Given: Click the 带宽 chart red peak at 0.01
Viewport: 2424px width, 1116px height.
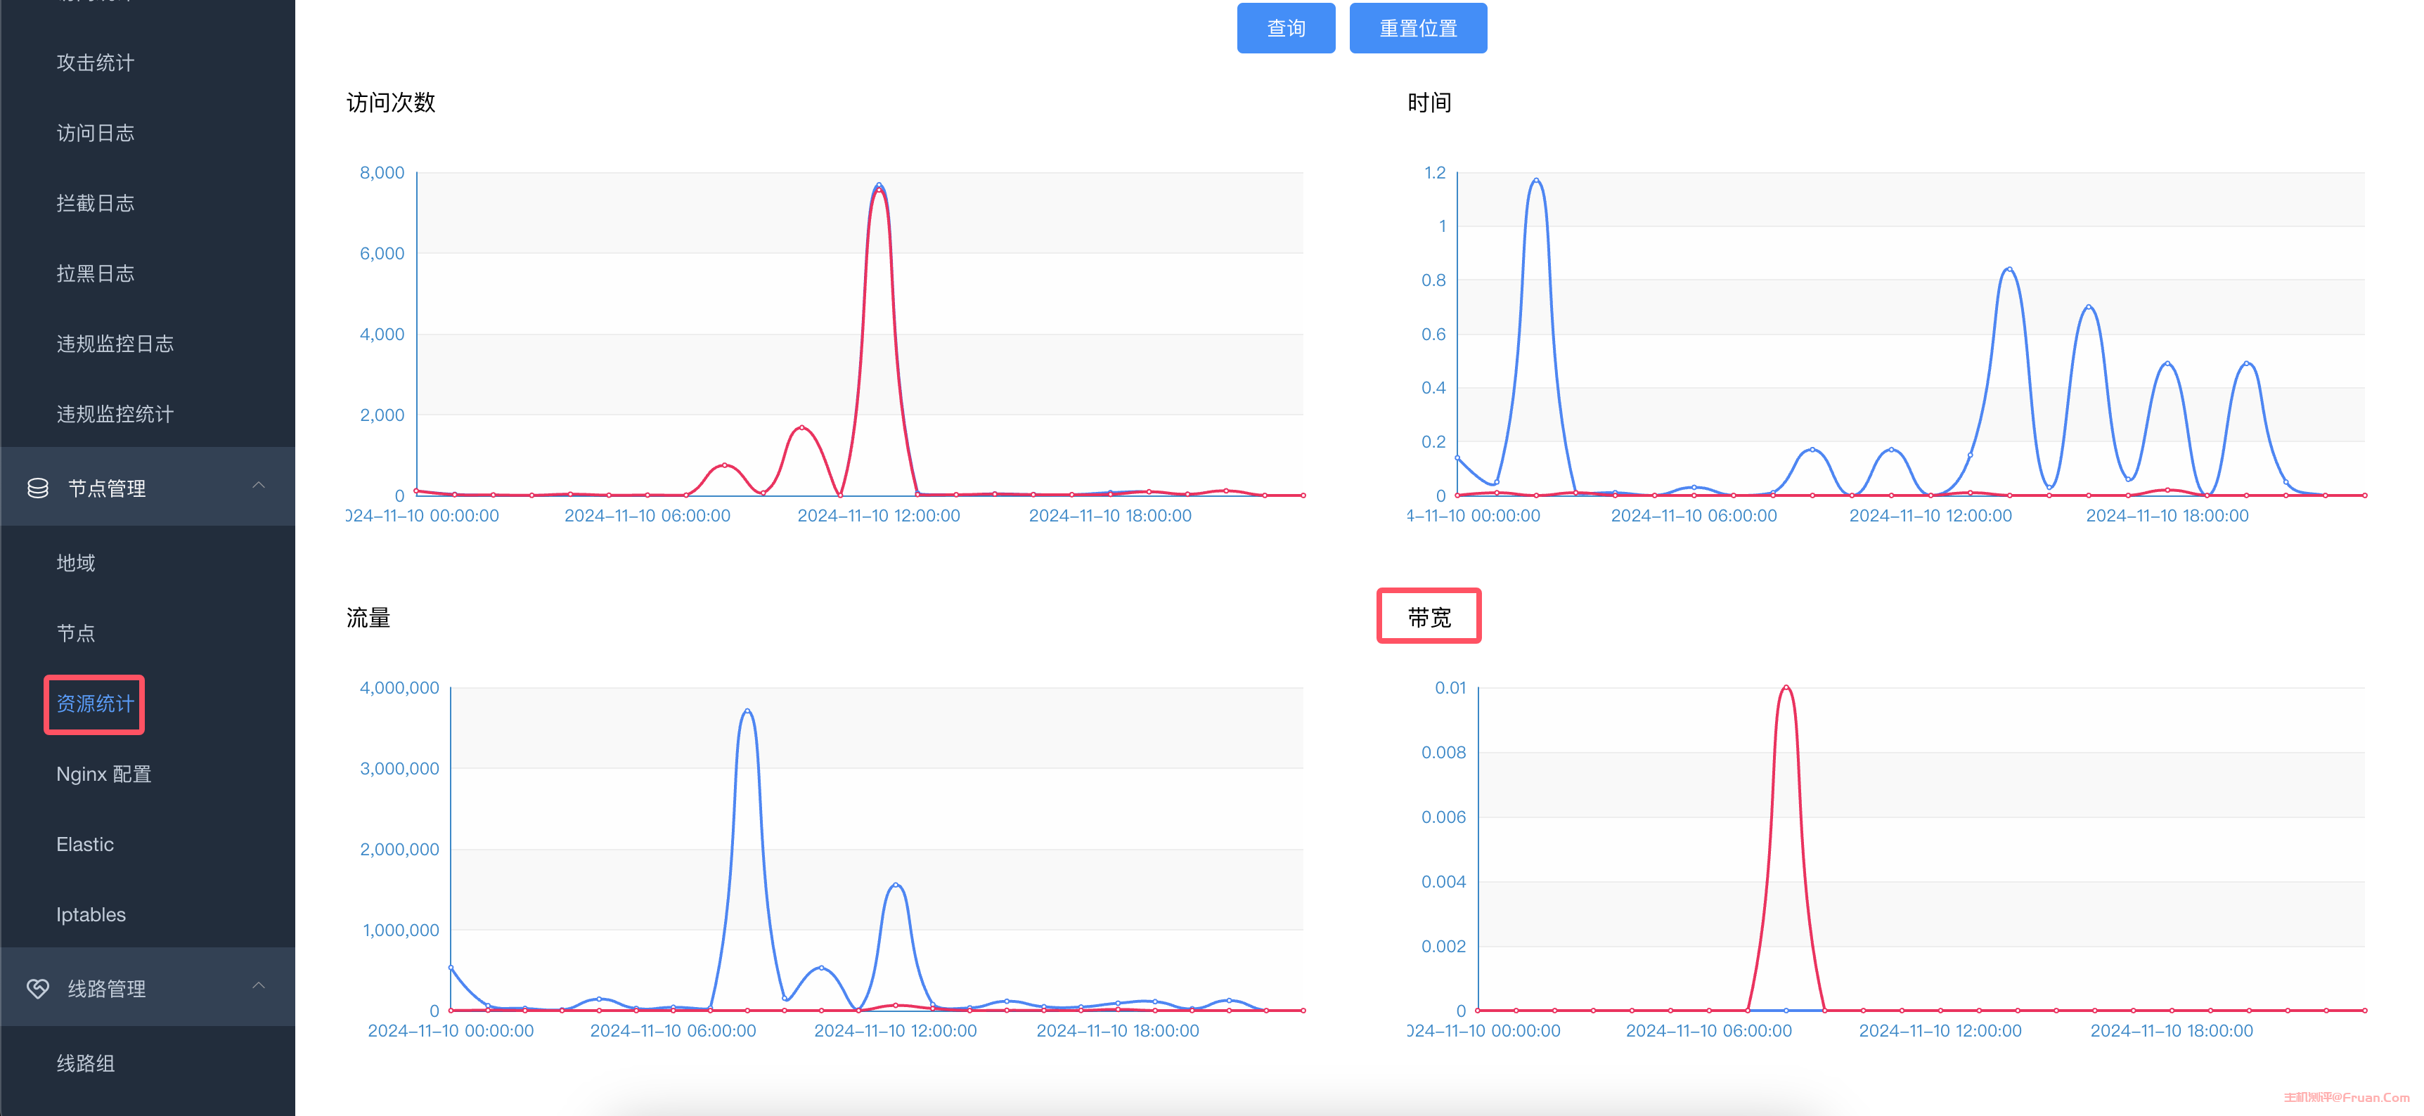Looking at the screenshot, I should pos(1786,688).
